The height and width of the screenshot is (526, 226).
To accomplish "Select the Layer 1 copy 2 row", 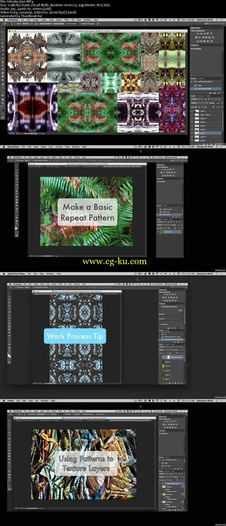I will (206, 114).
